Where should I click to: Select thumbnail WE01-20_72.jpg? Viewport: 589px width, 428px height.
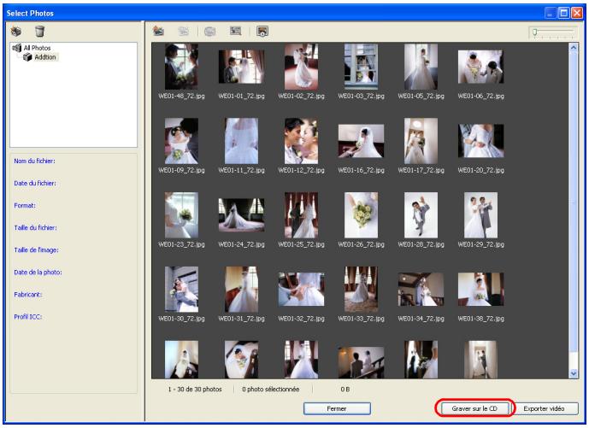pyautogui.click(x=480, y=141)
